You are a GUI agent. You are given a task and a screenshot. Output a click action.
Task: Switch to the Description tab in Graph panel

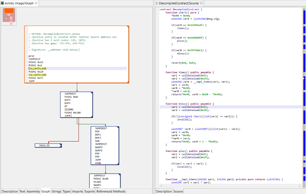pos(10,191)
